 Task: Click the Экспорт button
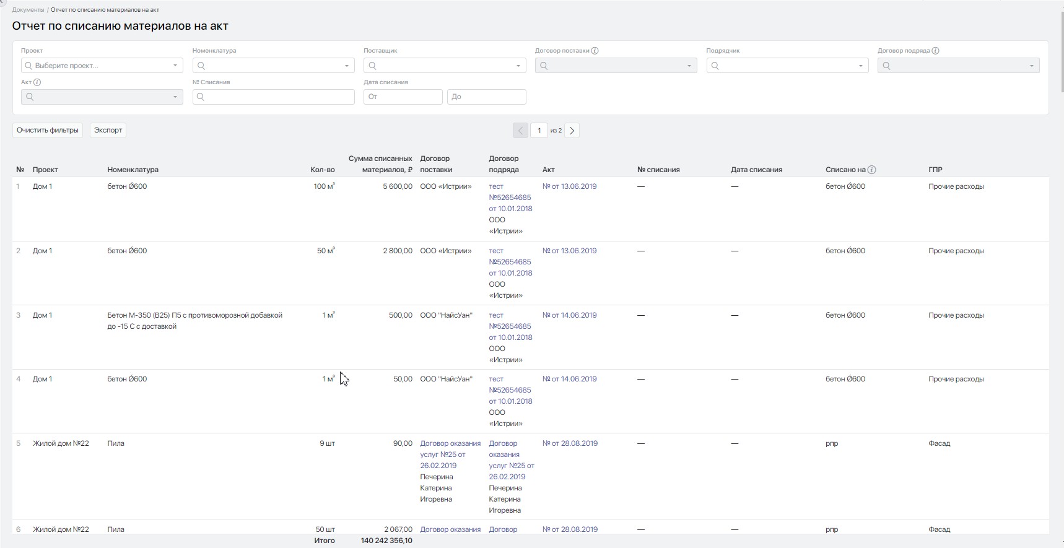(x=108, y=130)
